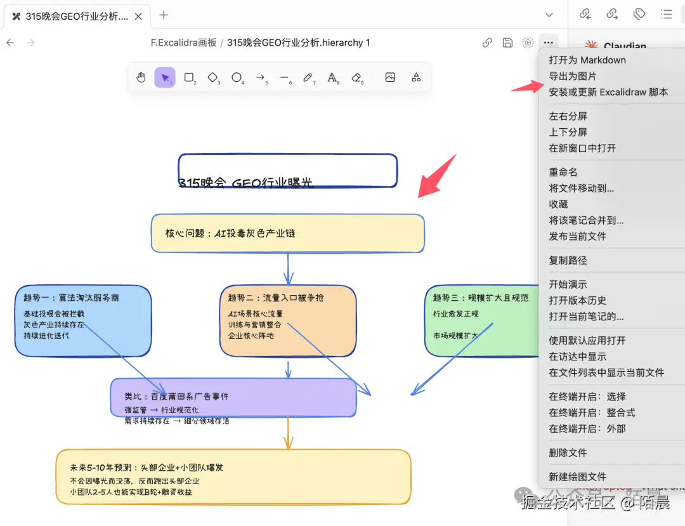Select the 类比:百度莆田系广告事件 box

pos(233,398)
